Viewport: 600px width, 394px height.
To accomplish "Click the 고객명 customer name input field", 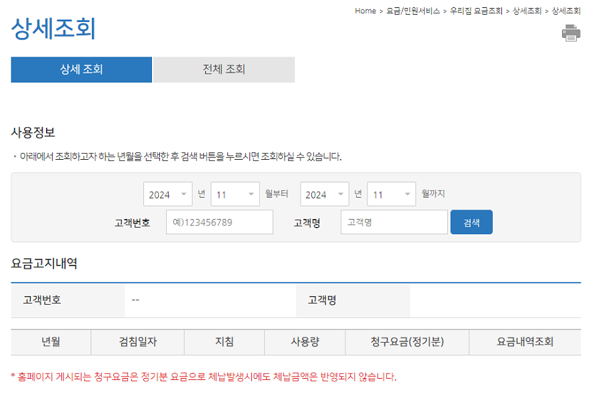I will coord(395,222).
